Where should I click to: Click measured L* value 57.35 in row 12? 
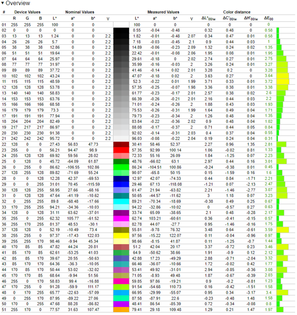click(137, 87)
